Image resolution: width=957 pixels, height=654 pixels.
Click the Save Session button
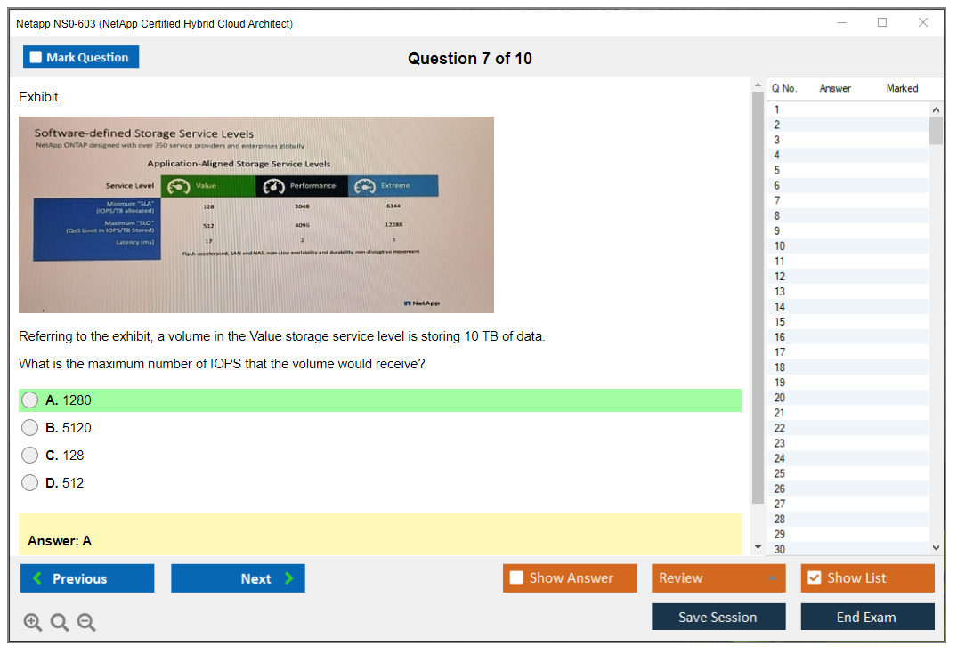click(718, 617)
